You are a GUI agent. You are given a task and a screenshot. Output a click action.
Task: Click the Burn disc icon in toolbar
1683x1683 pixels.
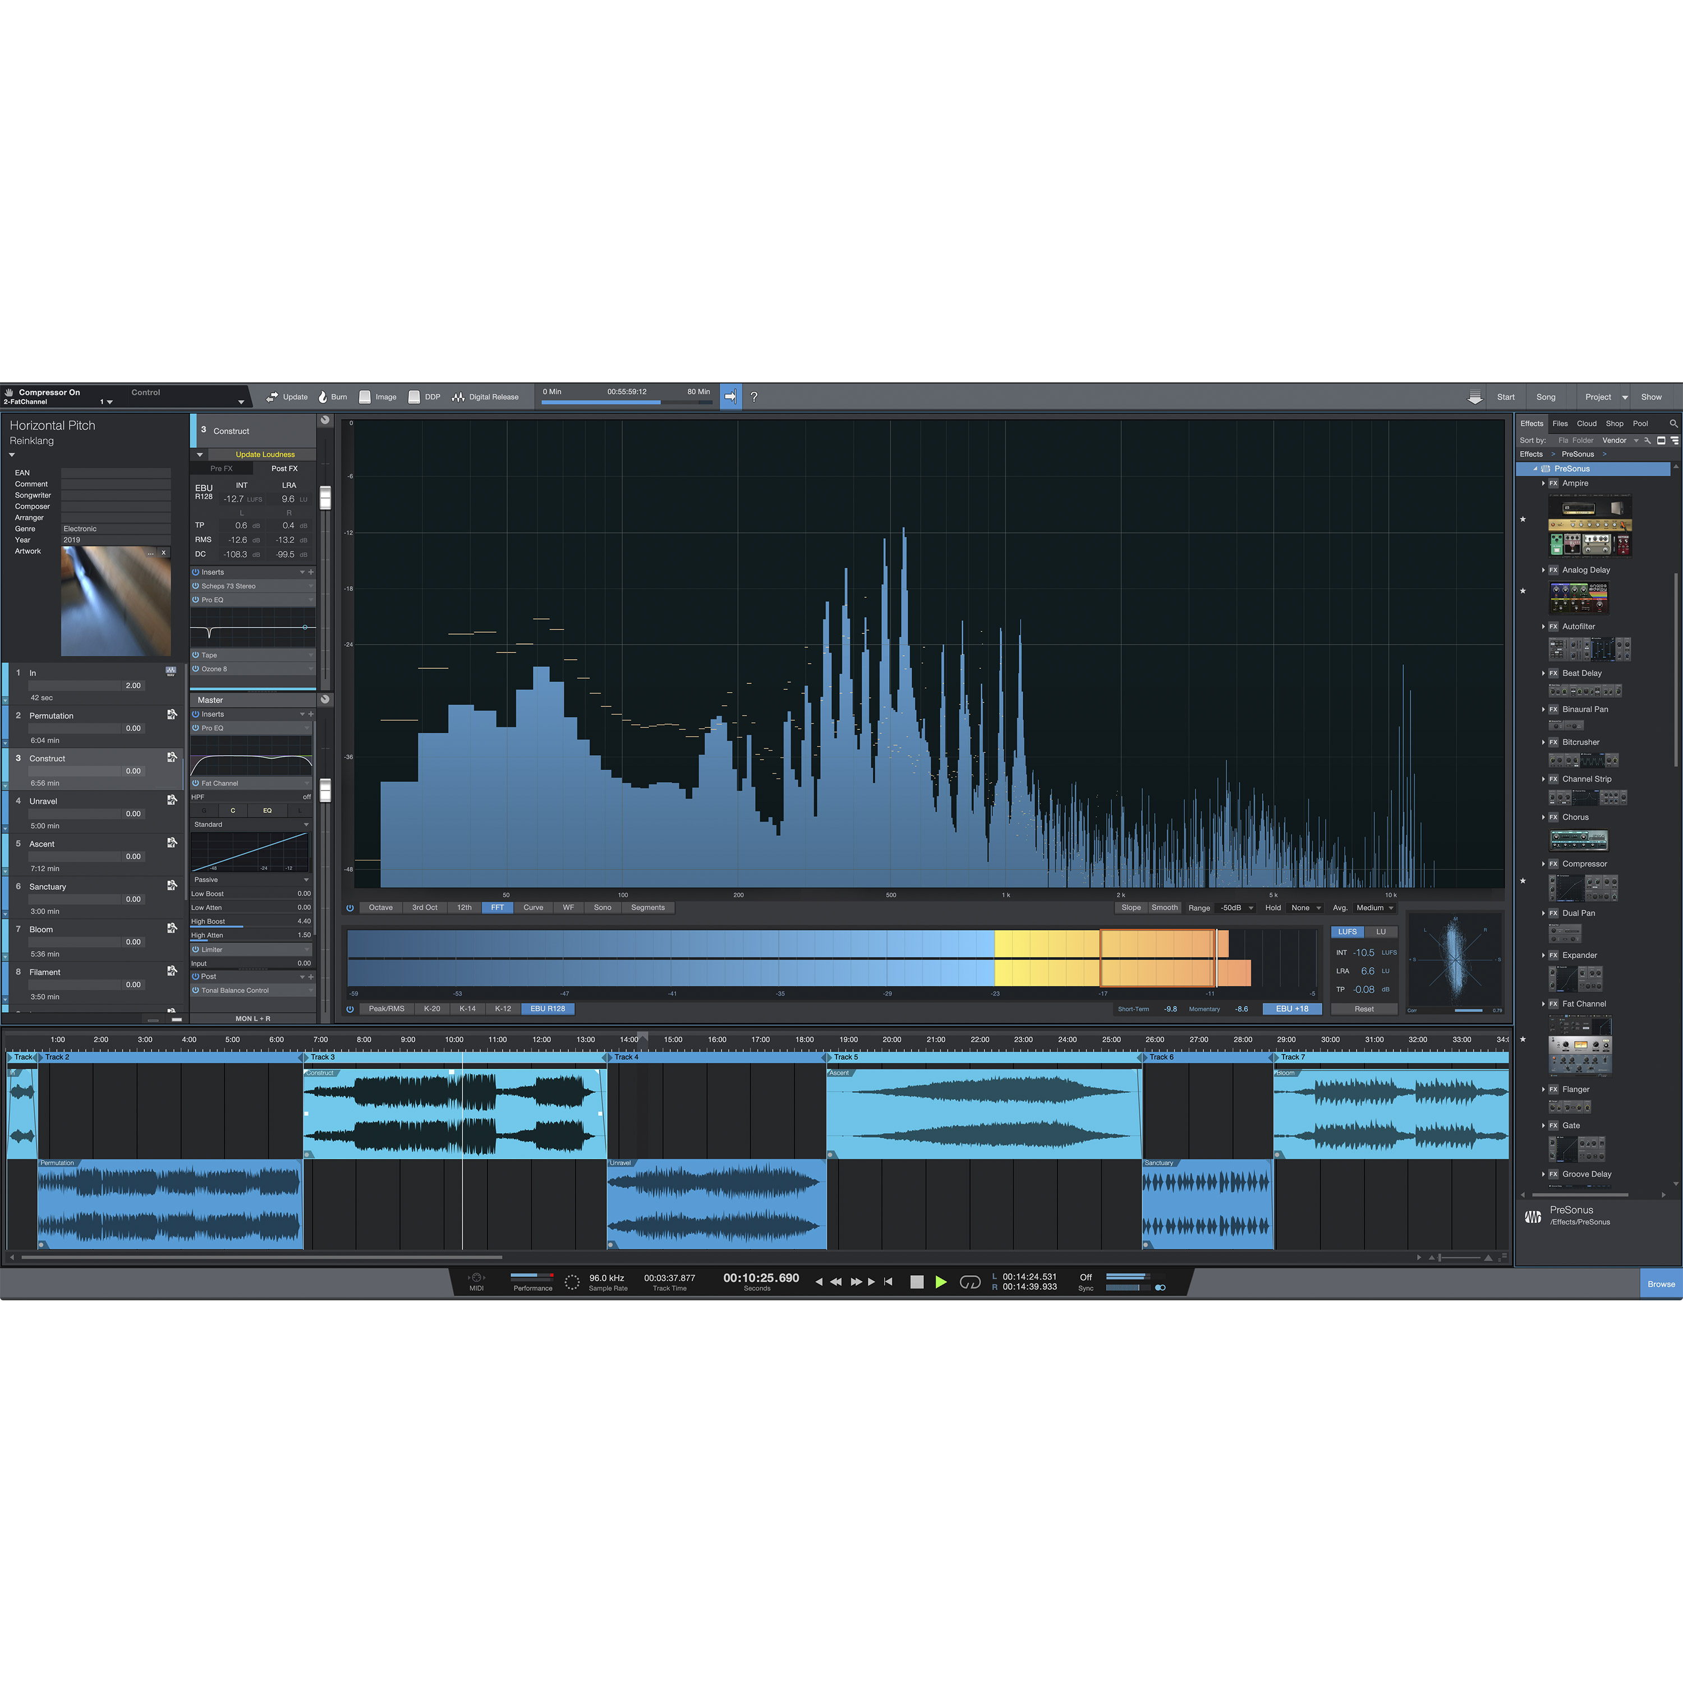click(324, 397)
